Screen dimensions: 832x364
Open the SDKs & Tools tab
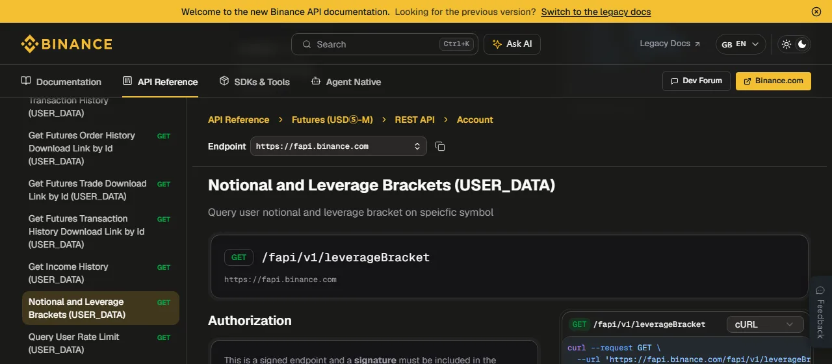pos(254,82)
